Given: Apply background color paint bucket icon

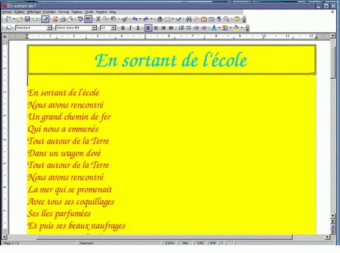Looking at the screenshot, I should pyautogui.click(x=236, y=28).
